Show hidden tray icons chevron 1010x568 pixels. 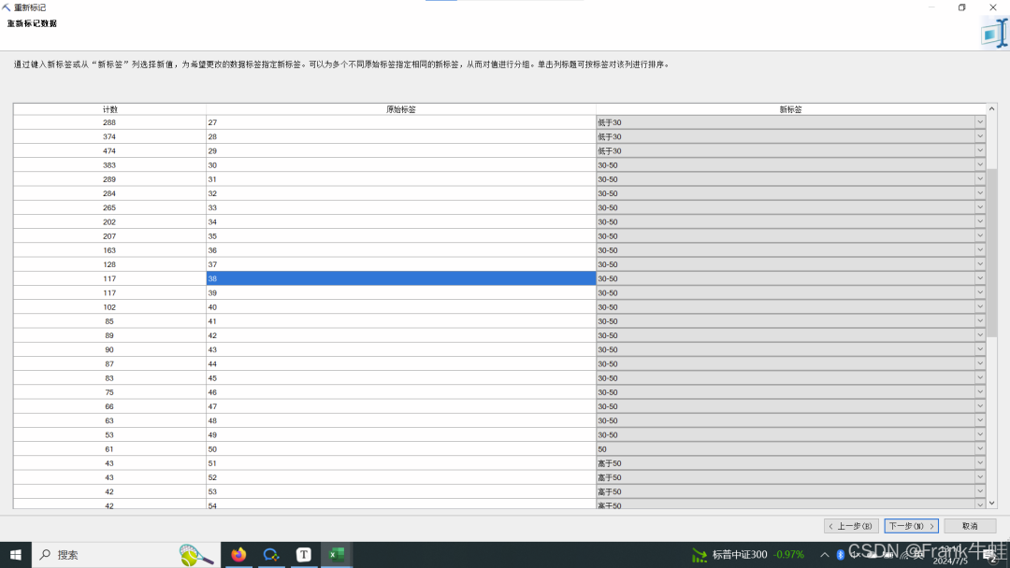825,555
